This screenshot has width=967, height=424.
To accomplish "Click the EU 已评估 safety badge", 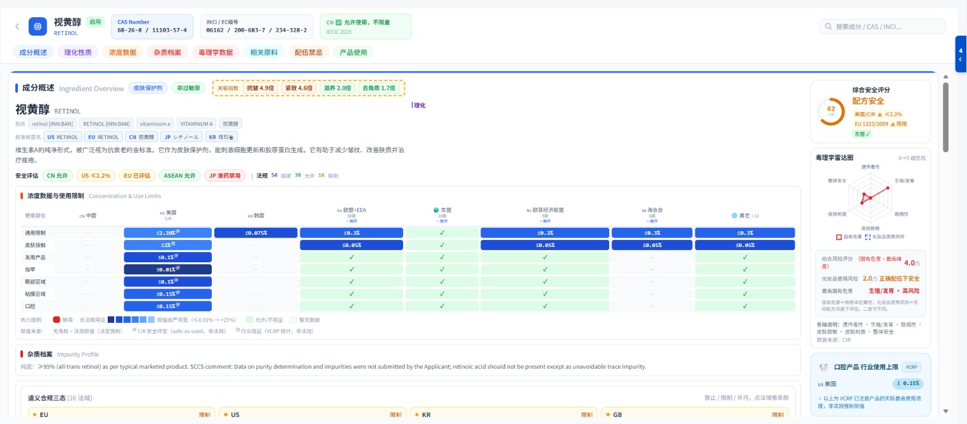I will click(x=136, y=176).
